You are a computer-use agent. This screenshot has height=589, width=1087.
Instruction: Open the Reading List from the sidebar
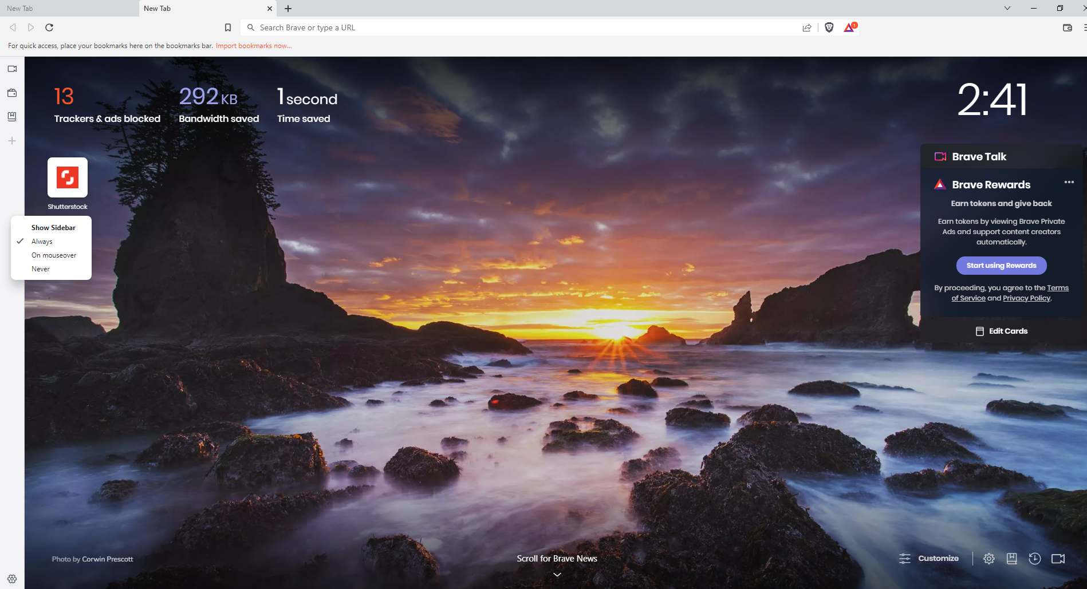tap(12, 117)
